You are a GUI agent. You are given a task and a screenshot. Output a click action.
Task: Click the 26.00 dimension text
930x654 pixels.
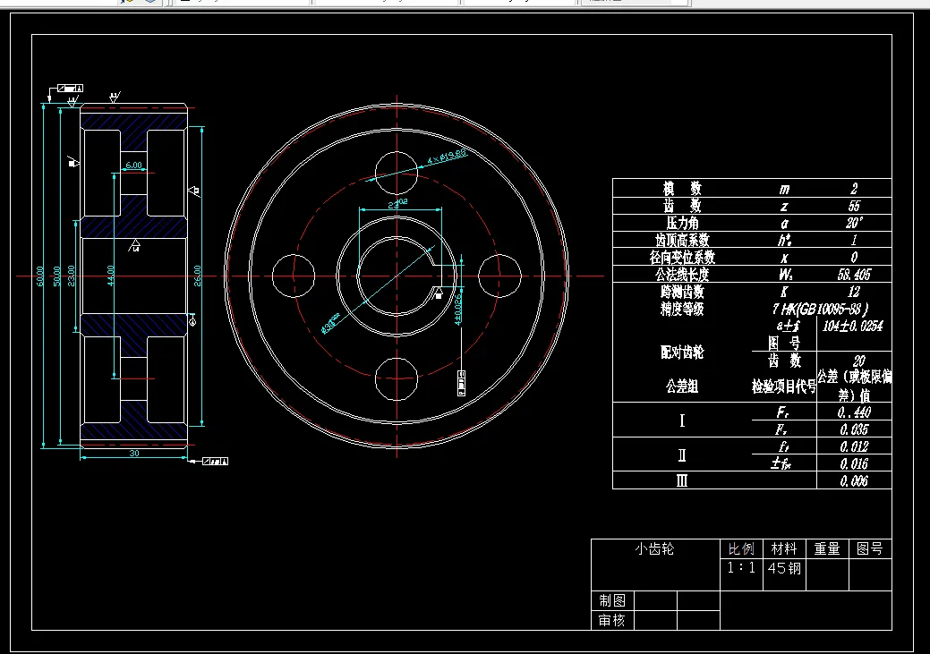tap(198, 276)
